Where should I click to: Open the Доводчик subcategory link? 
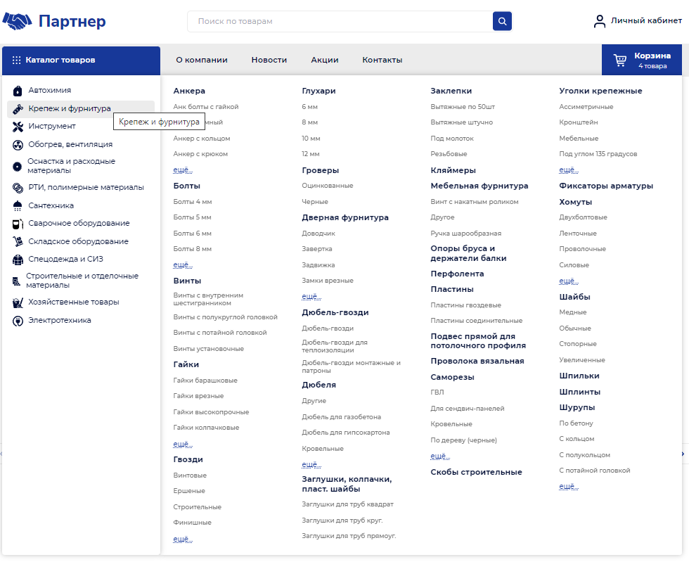(318, 234)
